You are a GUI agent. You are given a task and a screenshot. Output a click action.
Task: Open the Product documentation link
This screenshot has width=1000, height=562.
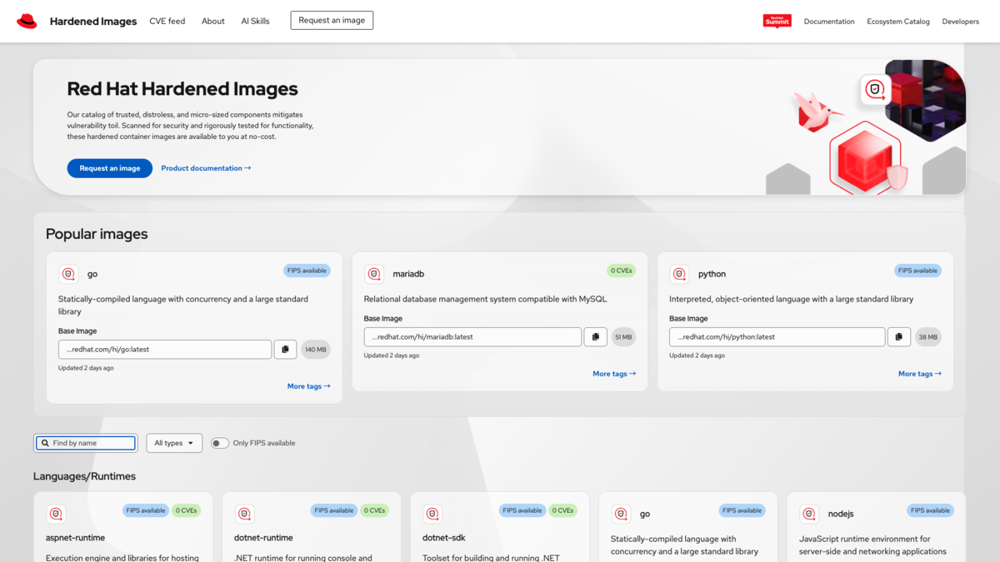click(206, 168)
